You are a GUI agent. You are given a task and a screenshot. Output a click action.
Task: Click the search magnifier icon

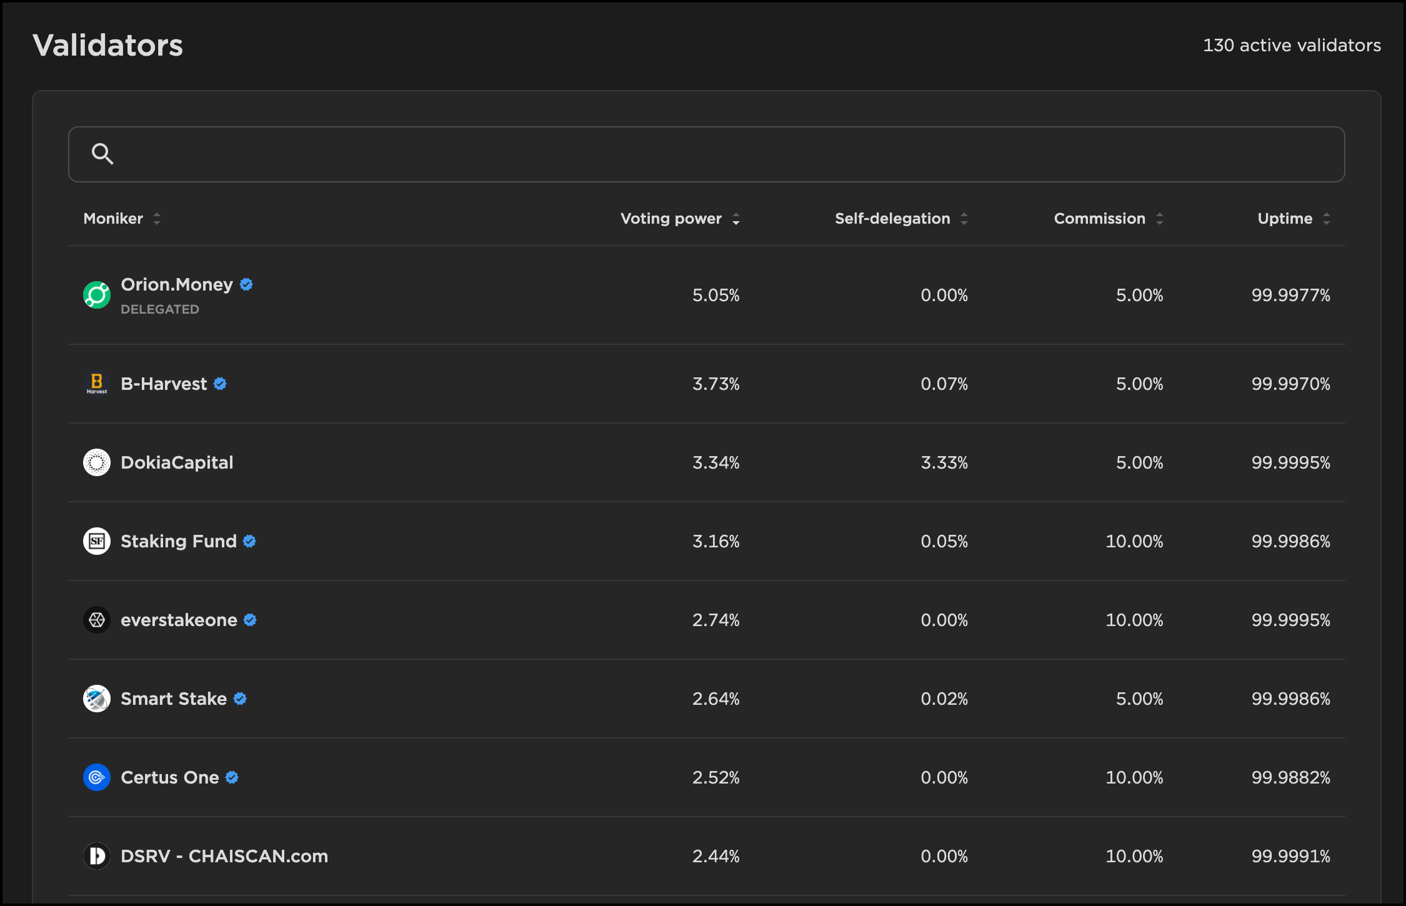pos(102,154)
